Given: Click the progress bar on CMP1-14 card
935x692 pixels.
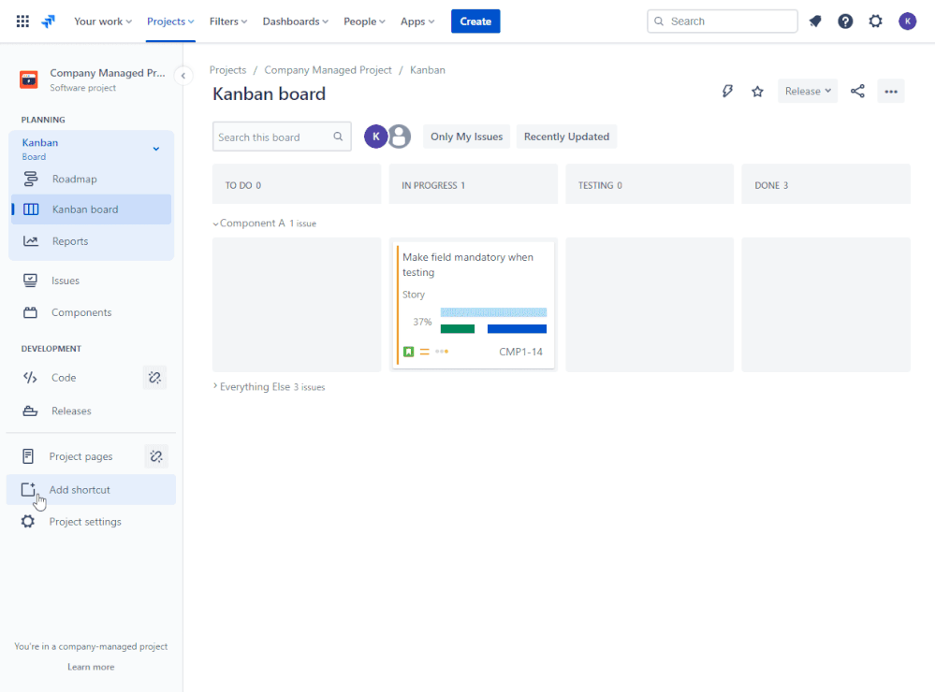Looking at the screenshot, I should point(493,321).
